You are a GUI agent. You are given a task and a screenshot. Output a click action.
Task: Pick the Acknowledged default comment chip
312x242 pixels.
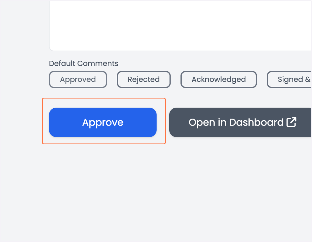click(219, 79)
